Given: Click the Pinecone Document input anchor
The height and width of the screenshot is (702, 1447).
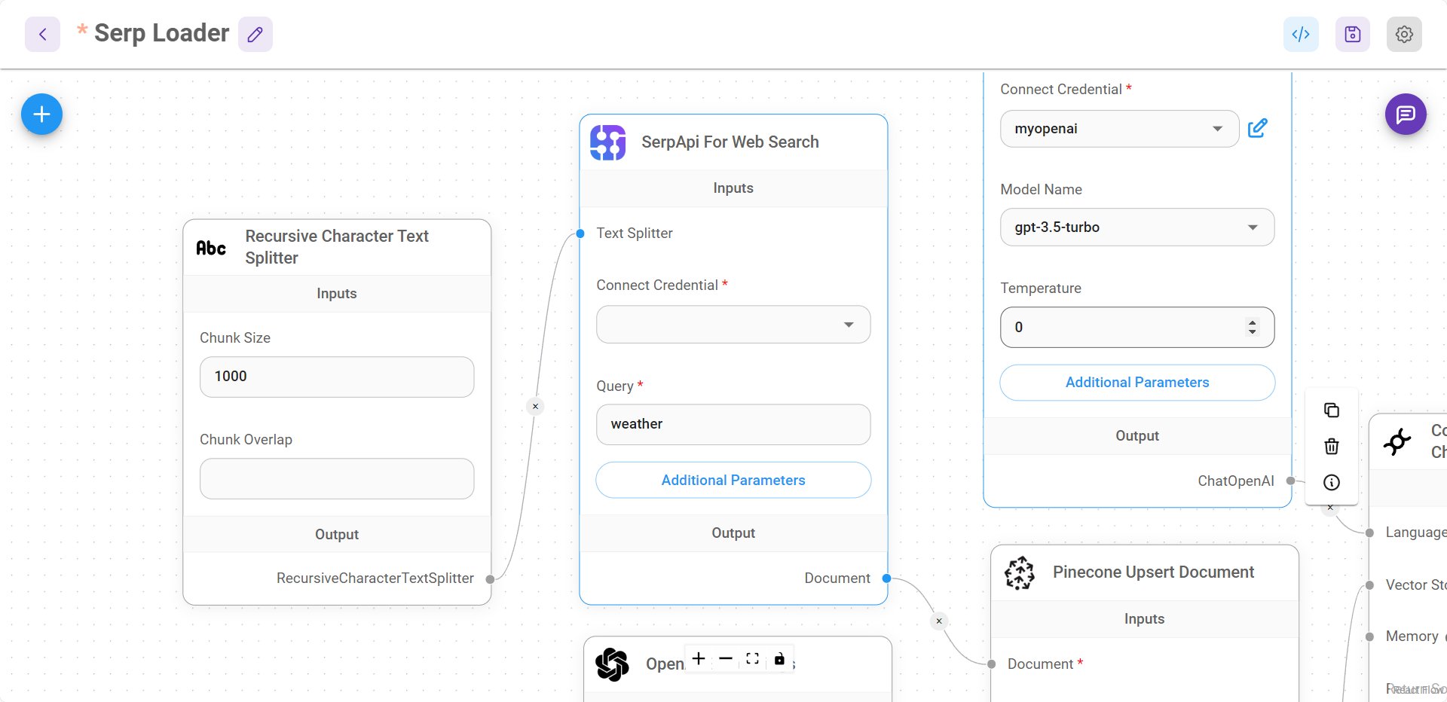Looking at the screenshot, I should click(x=992, y=664).
